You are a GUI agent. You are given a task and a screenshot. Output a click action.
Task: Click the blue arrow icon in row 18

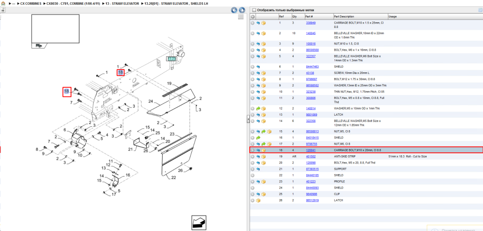258,150
